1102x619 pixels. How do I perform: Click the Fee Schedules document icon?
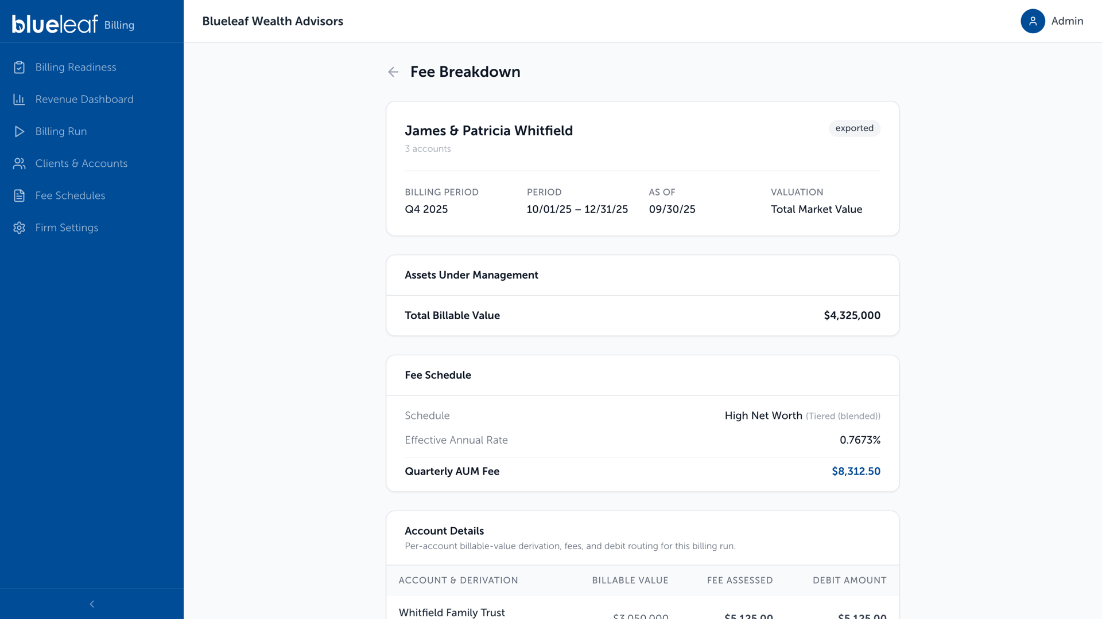coord(19,195)
